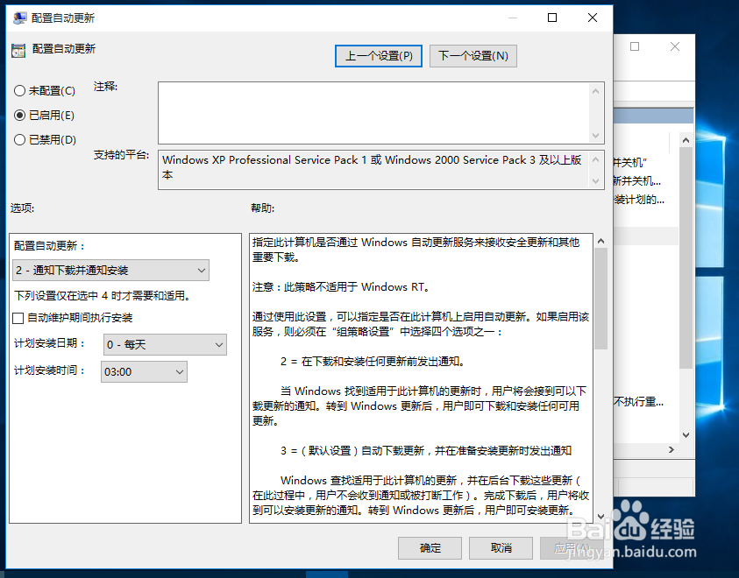
Task: Open the 配置自动更新 dropdown showing 2 - 通知下载并通知安装
Action: (x=110, y=271)
